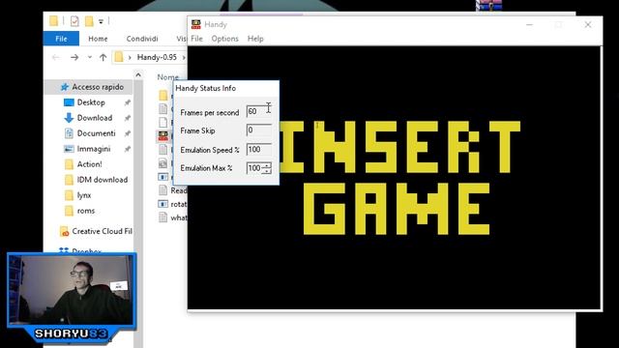
Task: Open the Handy Help menu
Action: pos(255,39)
